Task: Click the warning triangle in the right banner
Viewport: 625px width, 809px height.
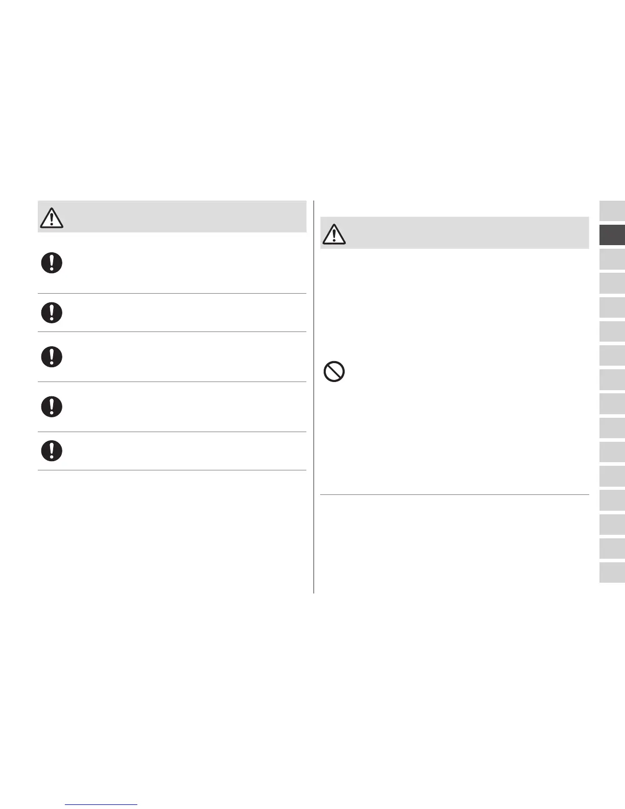Action: (334, 233)
